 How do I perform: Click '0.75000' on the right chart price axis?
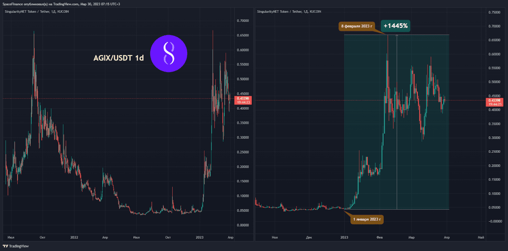coord(494,12)
